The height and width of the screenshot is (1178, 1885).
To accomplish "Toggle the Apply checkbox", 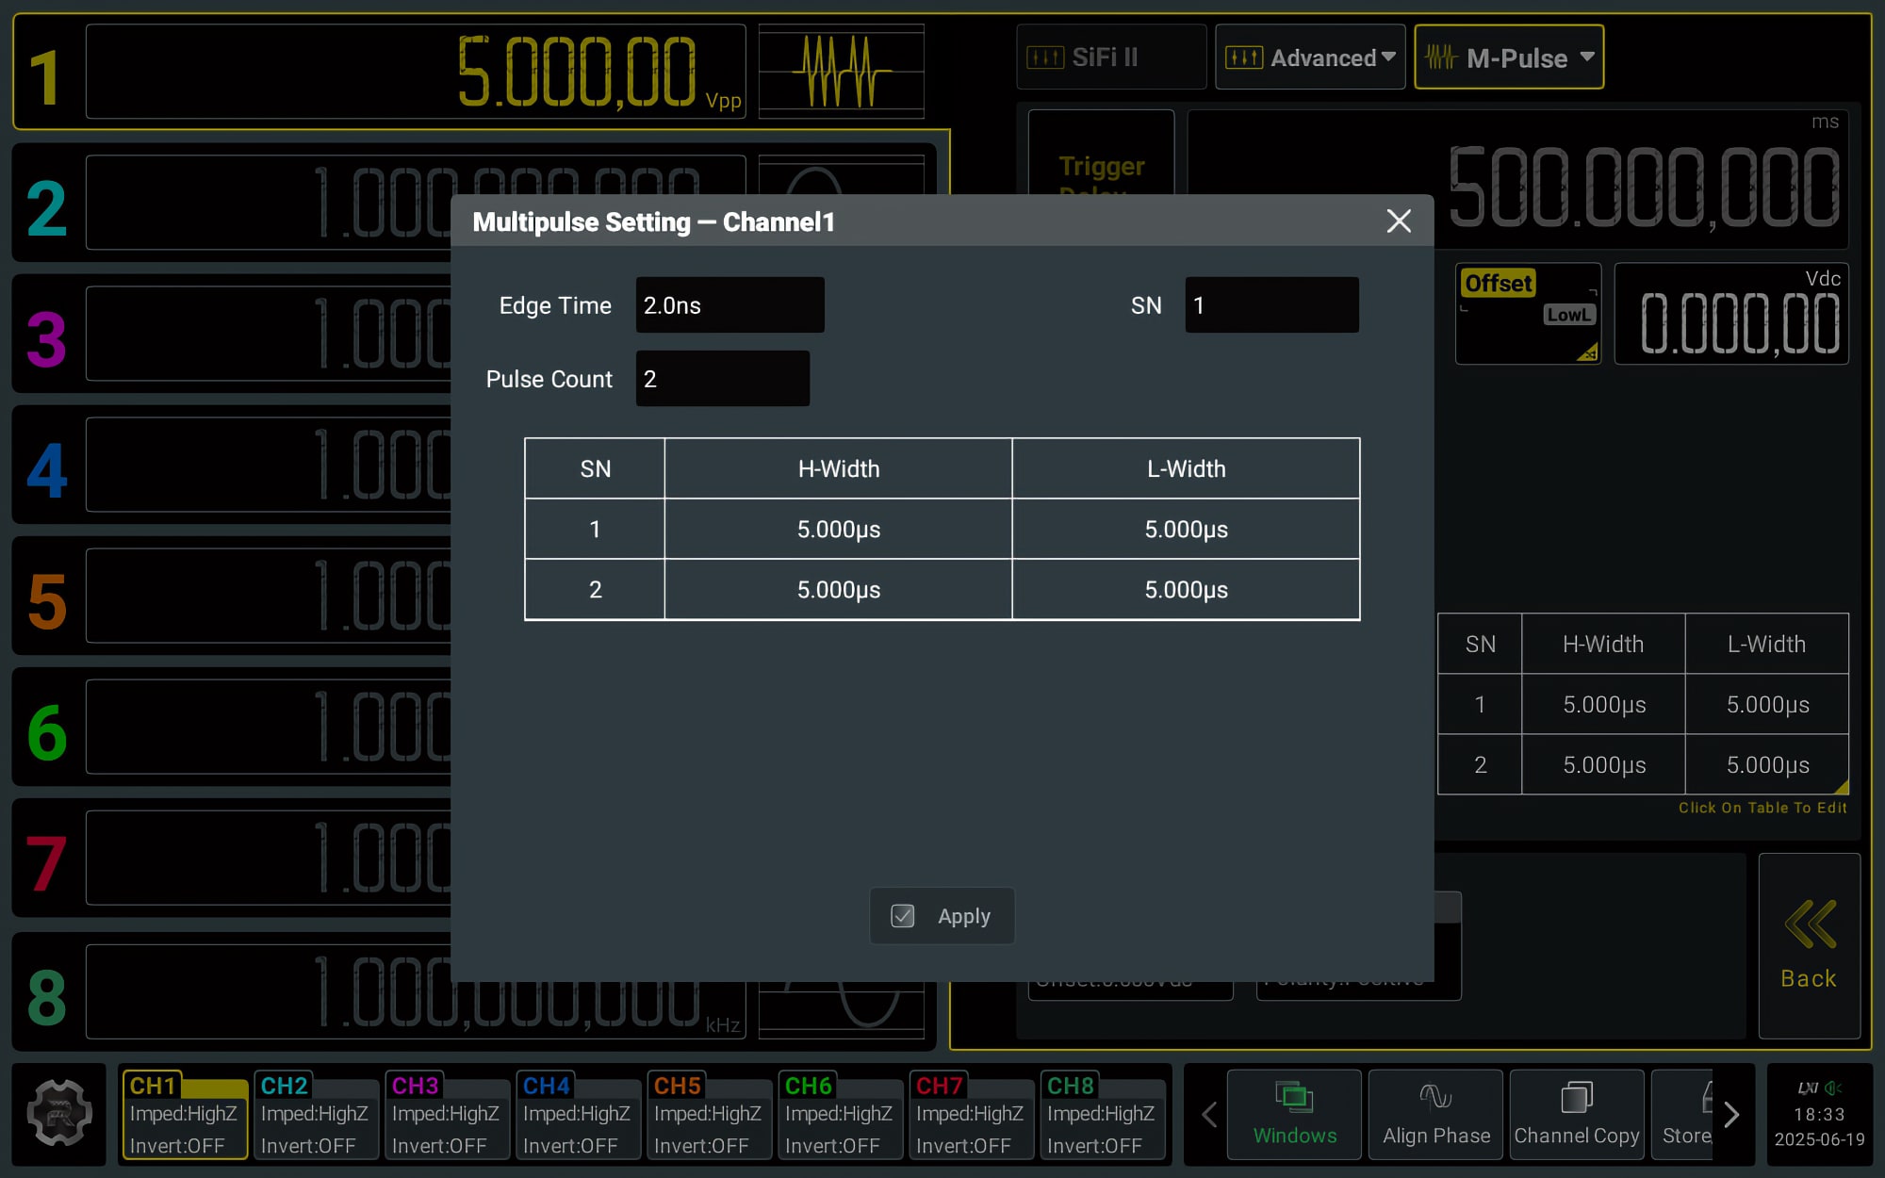I will coord(902,916).
